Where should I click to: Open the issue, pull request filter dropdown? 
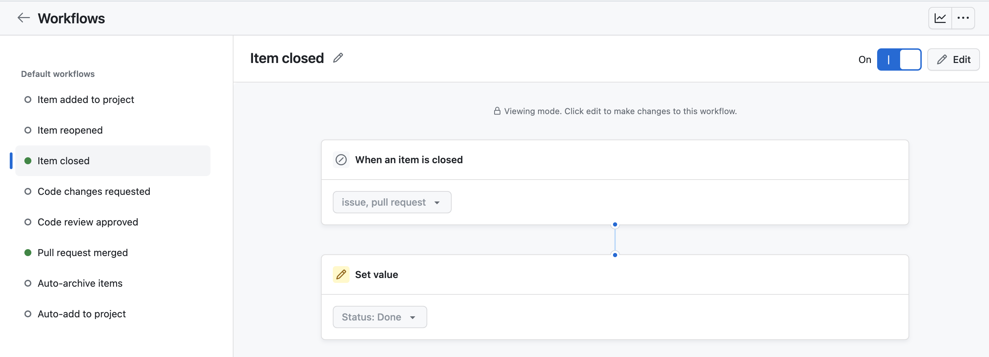392,202
